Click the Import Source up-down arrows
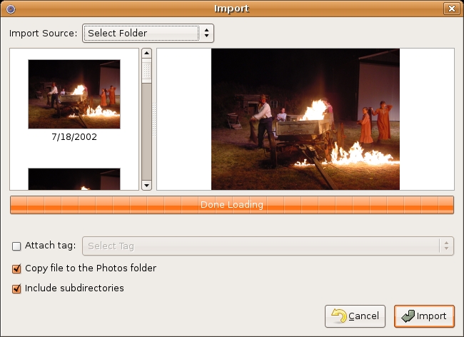The width and height of the screenshot is (464, 337). coord(206,33)
